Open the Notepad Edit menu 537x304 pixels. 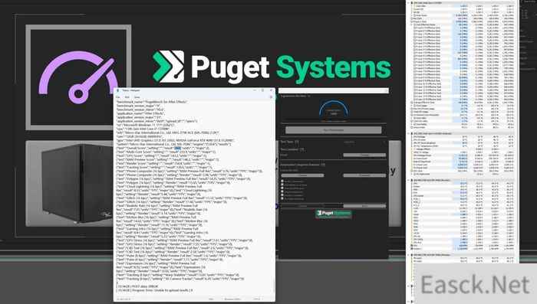click(x=127, y=97)
